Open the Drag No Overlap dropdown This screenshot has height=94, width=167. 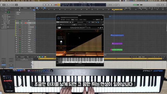point(144,8)
